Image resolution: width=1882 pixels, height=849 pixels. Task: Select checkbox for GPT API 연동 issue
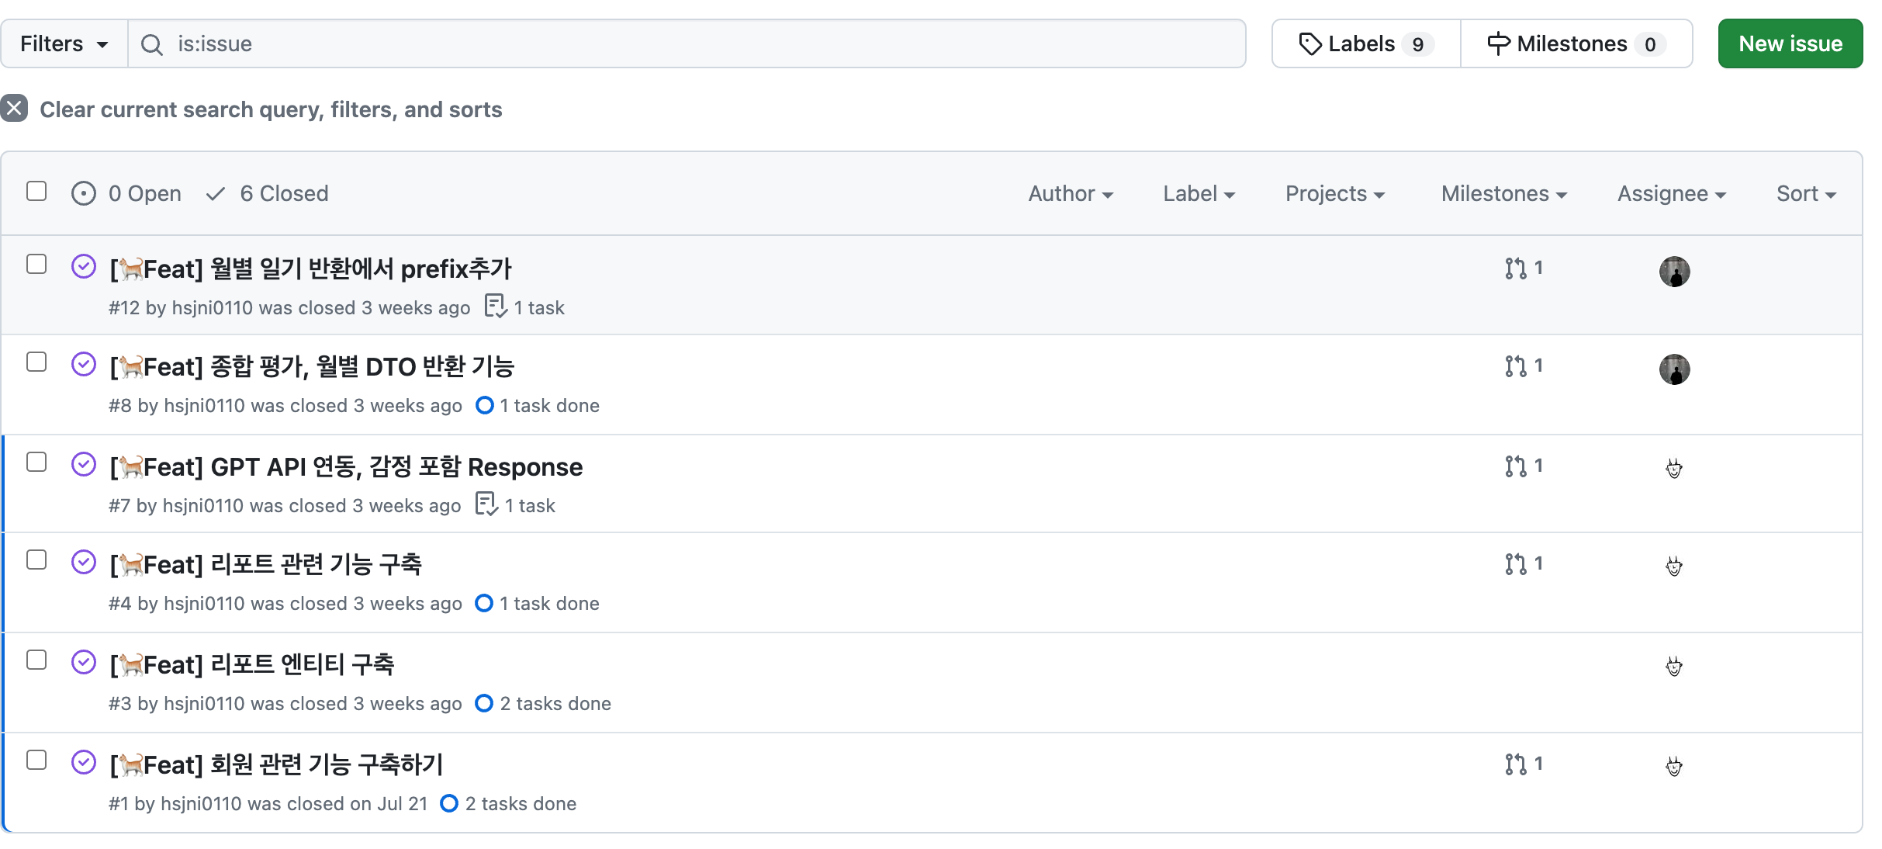pyautogui.click(x=36, y=463)
